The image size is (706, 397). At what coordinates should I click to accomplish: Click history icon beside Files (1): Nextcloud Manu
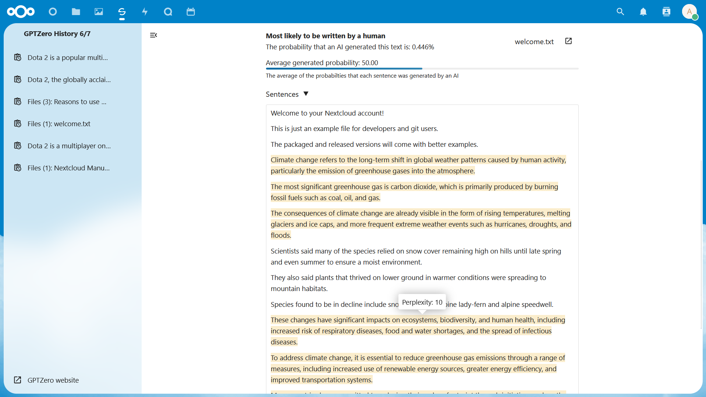pos(18,168)
